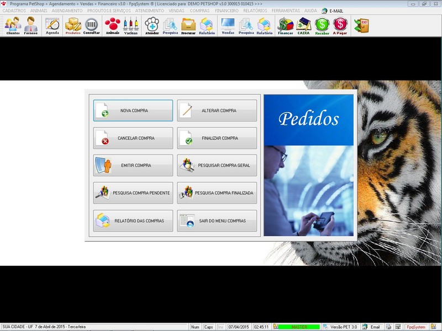Screen dimensions: 442x331
Task: Click the green MASTER status indicator
Action: 299,327
